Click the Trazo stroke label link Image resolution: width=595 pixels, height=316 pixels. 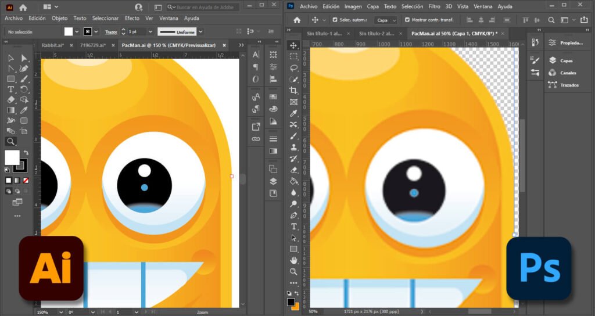click(x=111, y=33)
